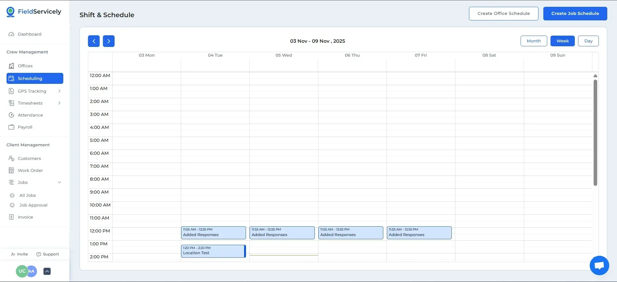This screenshot has height=282, width=617.
Task: Expand the Timesheets submenu chevron
Action: 59,103
